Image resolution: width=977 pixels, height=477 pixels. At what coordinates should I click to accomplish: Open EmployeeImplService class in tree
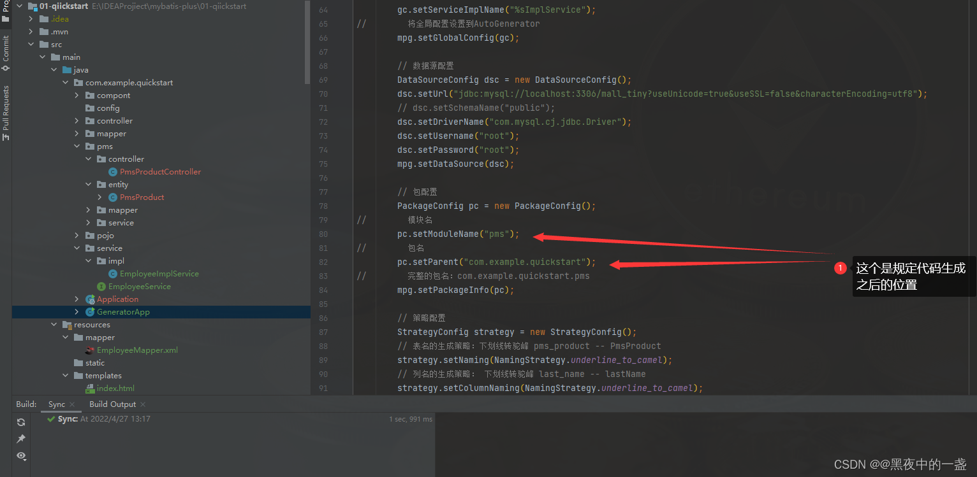[x=159, y=273]
